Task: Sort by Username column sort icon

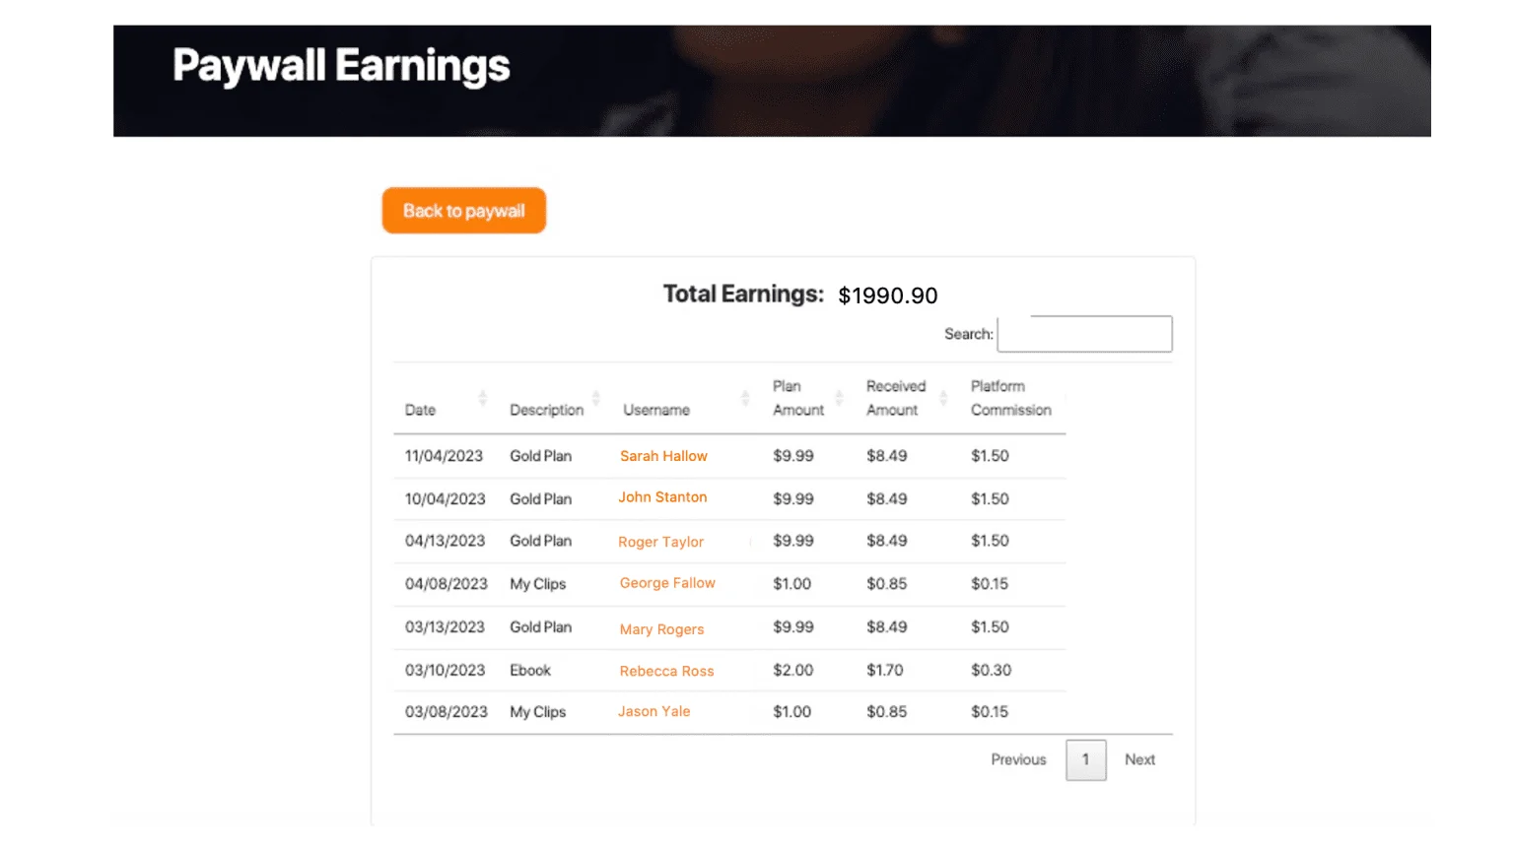Action: click(x=745, y=398)
